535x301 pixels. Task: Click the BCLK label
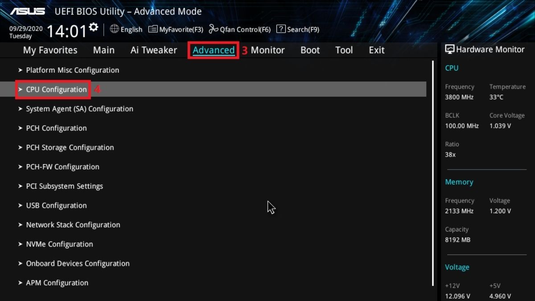452,115
